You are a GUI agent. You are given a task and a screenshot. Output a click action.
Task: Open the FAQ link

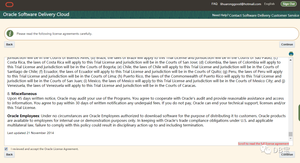click(214, 4)
